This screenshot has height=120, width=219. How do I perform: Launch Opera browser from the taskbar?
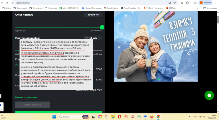point(119,117)
